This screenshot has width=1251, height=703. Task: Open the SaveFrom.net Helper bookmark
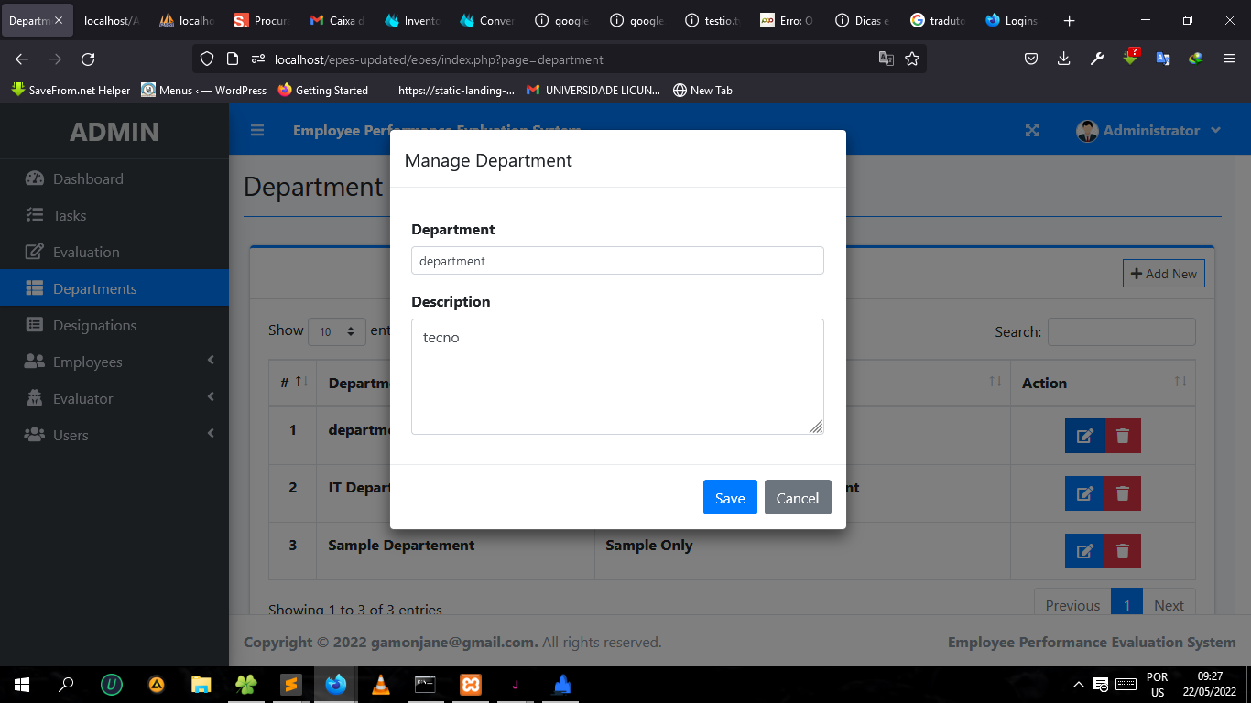click(71, 91)
